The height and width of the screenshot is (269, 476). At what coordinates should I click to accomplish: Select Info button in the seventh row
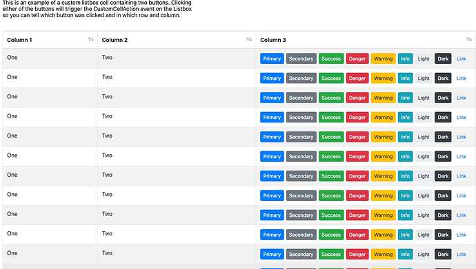pos(405,176)
